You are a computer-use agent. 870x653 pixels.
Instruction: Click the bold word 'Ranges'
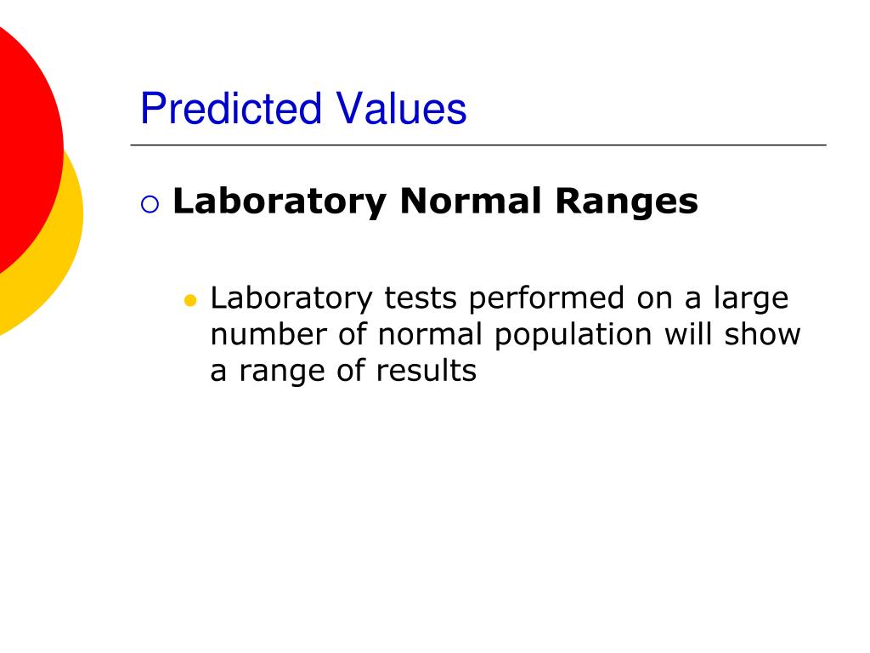coord(626,202)
